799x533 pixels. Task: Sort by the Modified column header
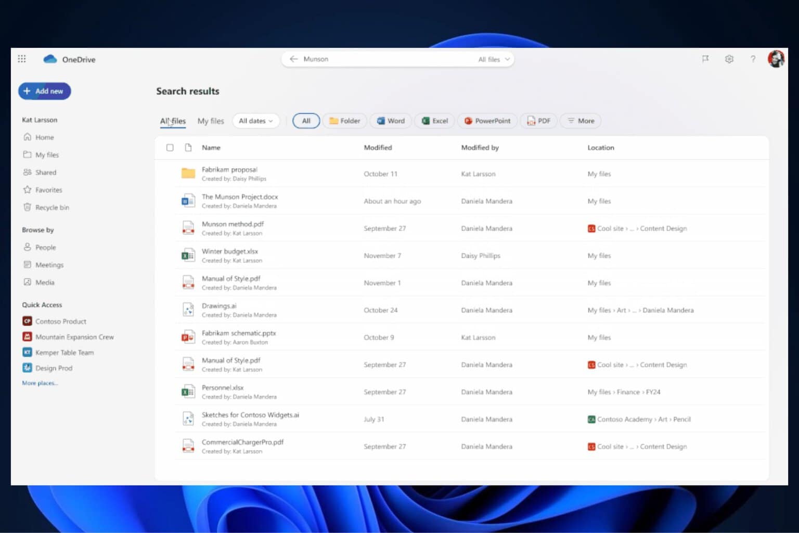pyautogui.click(x=378, y=147)
